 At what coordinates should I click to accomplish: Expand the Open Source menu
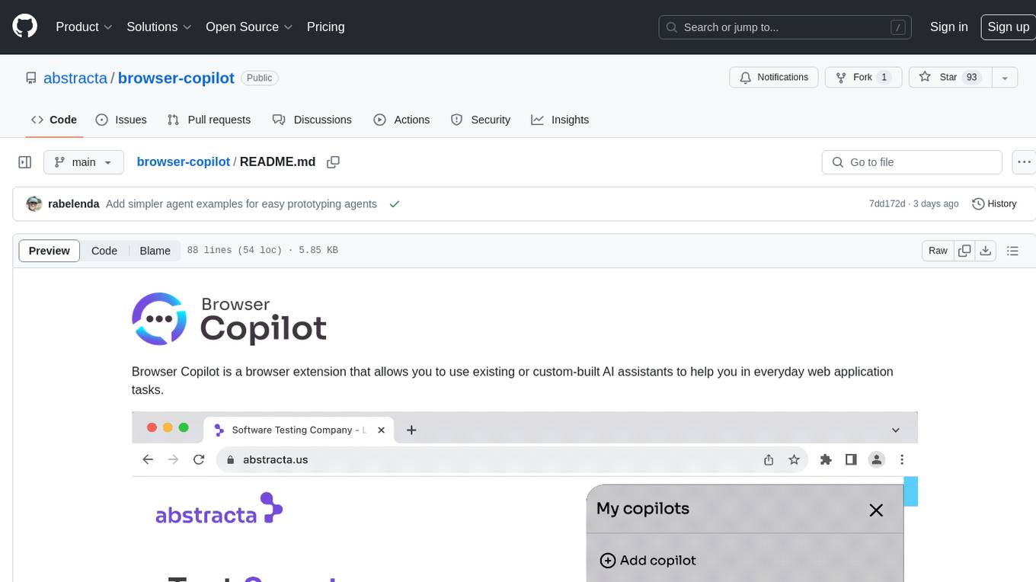tap(249, 27)
